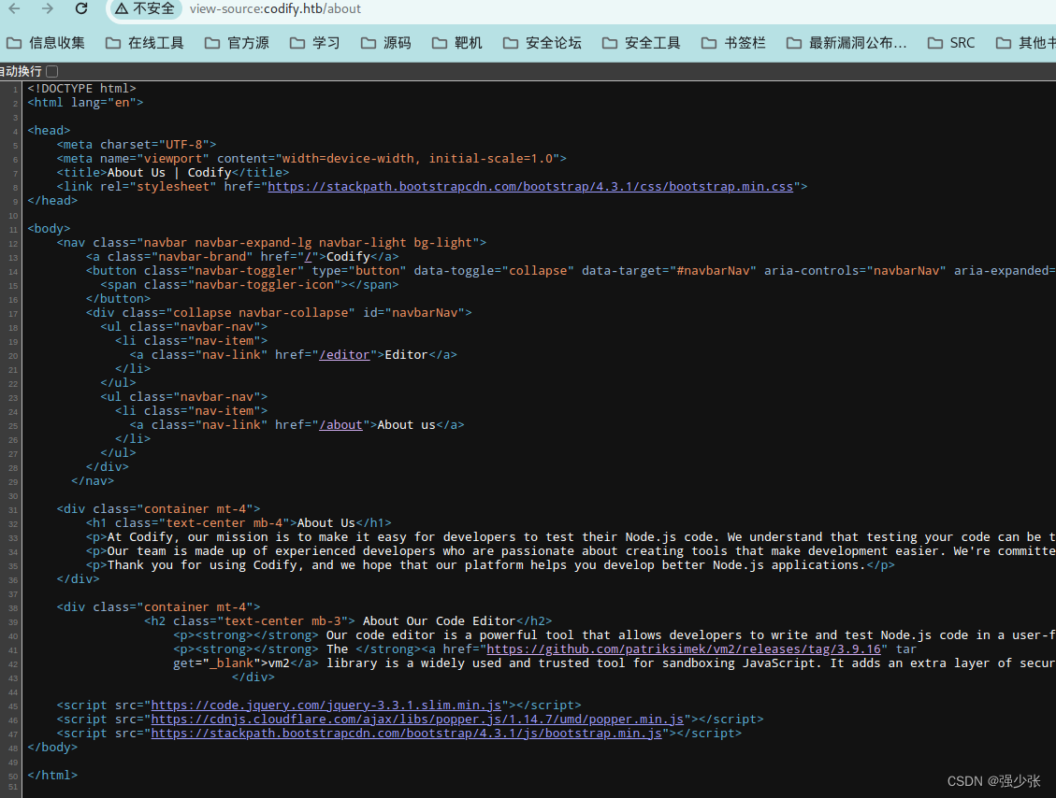This screenshot has width=1056, height=798.
Task: Click the browser back arrow
Action: click(x=14, y=8)
